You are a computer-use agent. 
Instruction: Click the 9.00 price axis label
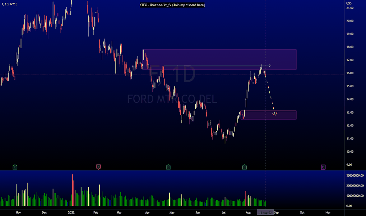click(349, 165)
